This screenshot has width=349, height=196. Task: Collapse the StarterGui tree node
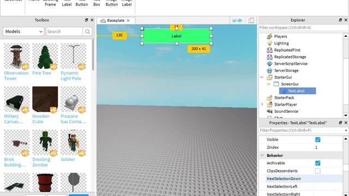pos(262,77)
